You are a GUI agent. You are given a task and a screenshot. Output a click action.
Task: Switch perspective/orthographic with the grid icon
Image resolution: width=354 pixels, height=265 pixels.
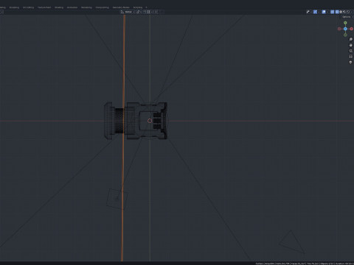click(x=351, y=57)
